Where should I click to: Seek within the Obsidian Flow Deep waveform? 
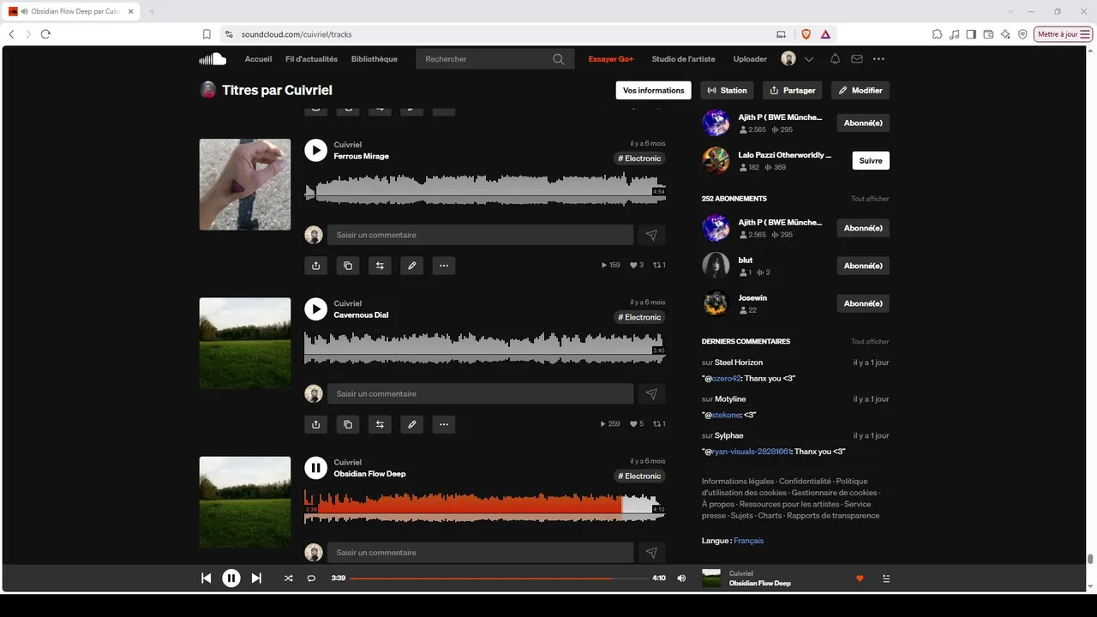point(484,506)
